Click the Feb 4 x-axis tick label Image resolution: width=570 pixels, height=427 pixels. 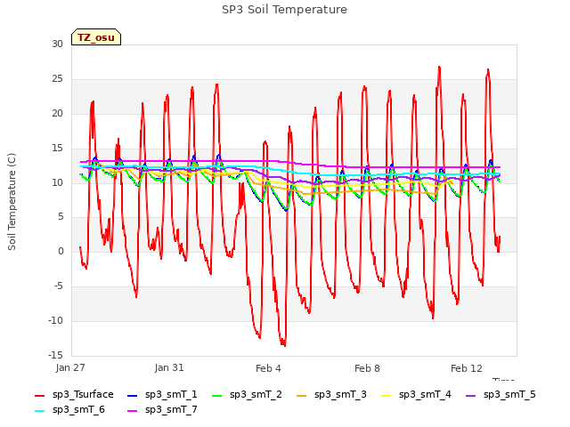pos(268,368)
